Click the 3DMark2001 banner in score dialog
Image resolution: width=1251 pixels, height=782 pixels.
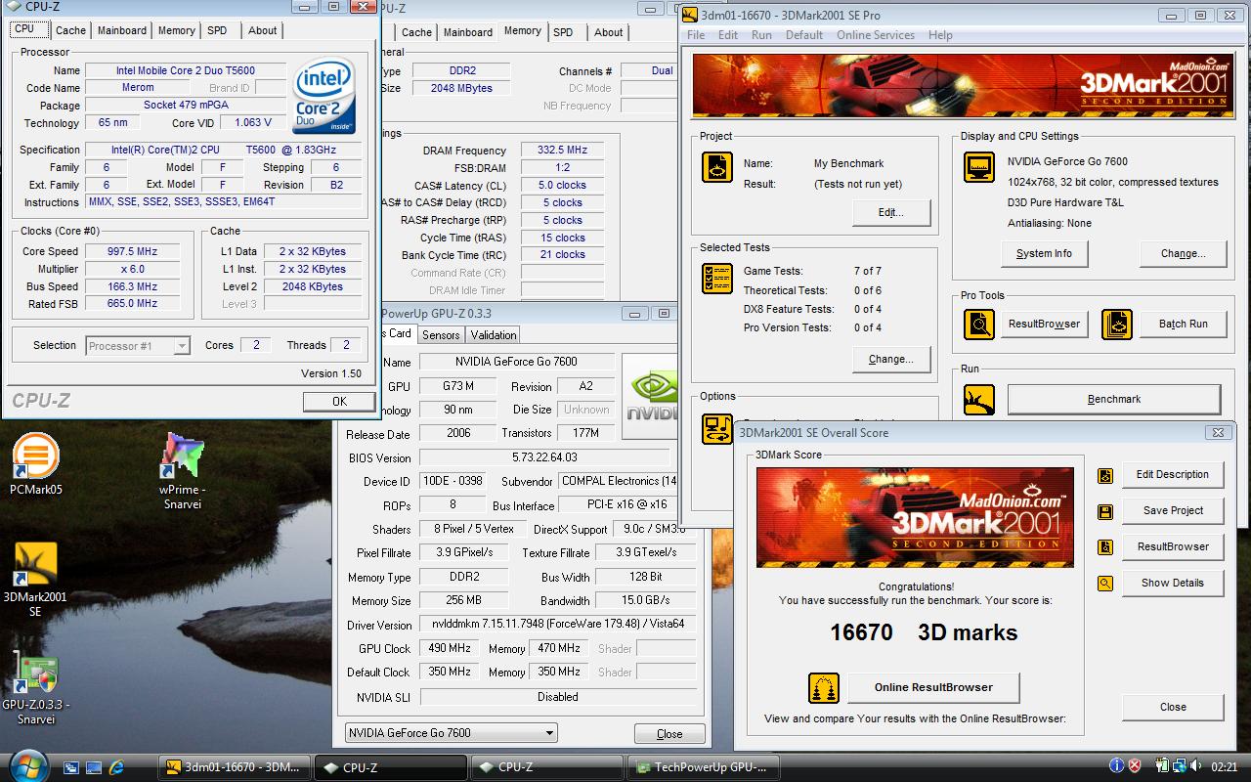pos(915,518)
